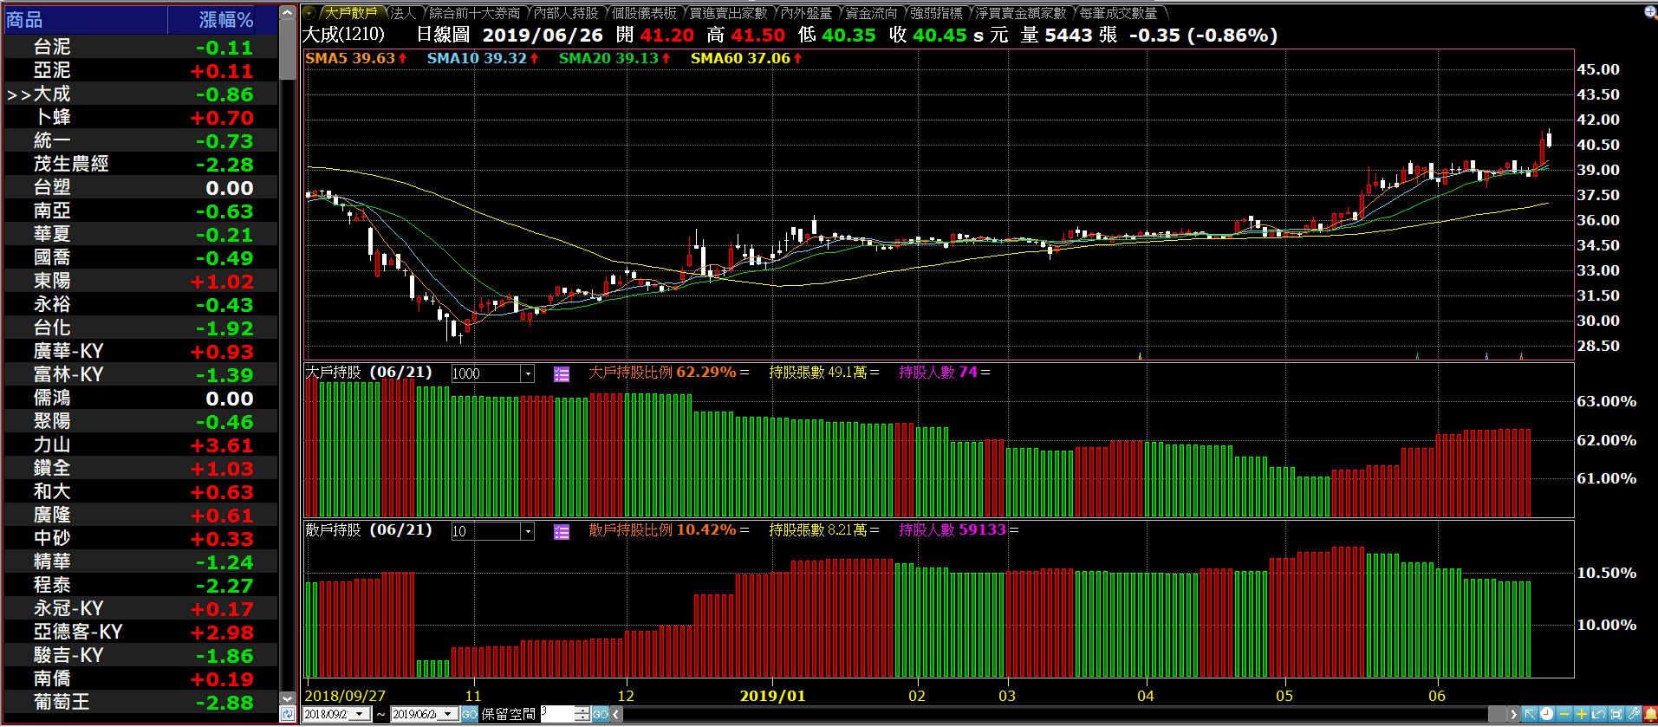Image resolution: width=1658 pixels, height=727 pixels.
Task: Open the 10 threshold dropdown for 散戶持股
Action: pyautogui.click(x=527, y=531)
